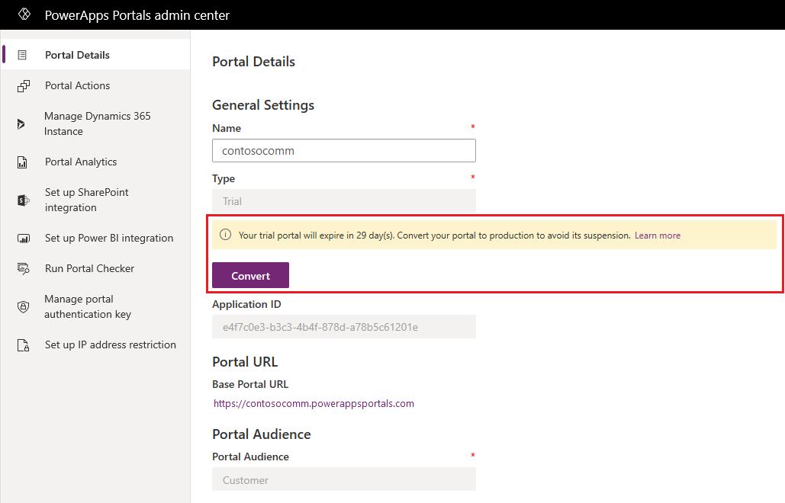Click the Power BI integration icon
The image size is (785, 503).
pos(24,239)
